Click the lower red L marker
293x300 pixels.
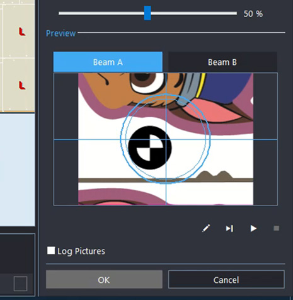coord(22,86)
